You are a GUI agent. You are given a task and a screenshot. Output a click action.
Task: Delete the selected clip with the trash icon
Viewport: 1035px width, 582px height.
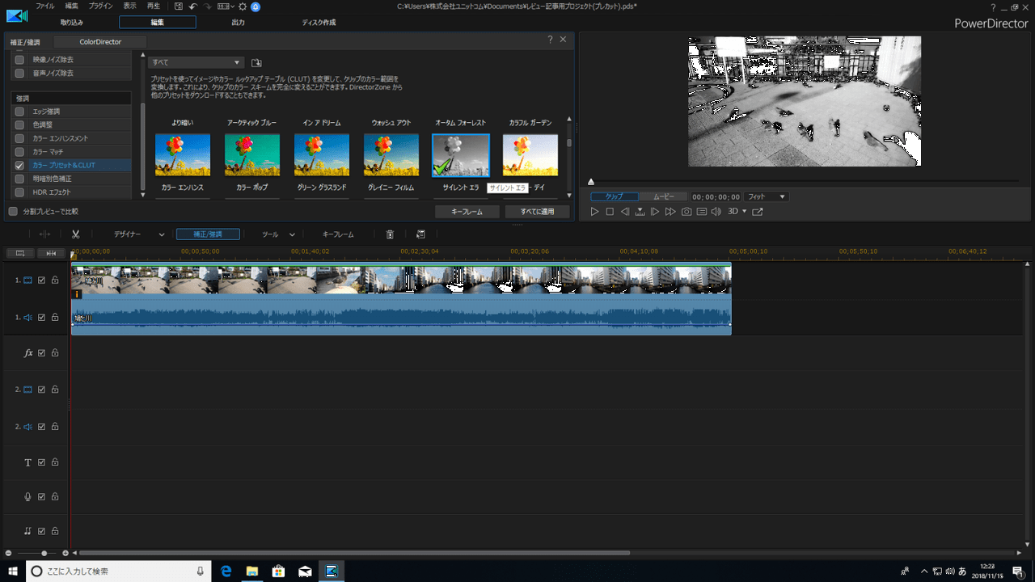tap(390, 234)
